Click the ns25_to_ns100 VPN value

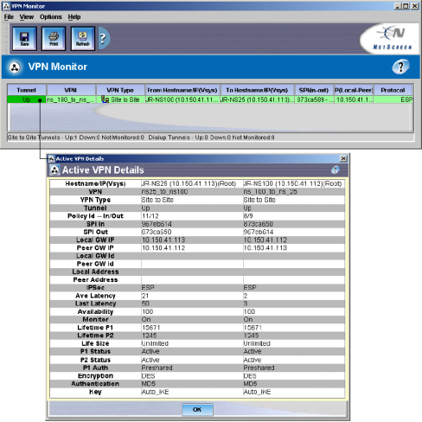(x=165, y=192)
